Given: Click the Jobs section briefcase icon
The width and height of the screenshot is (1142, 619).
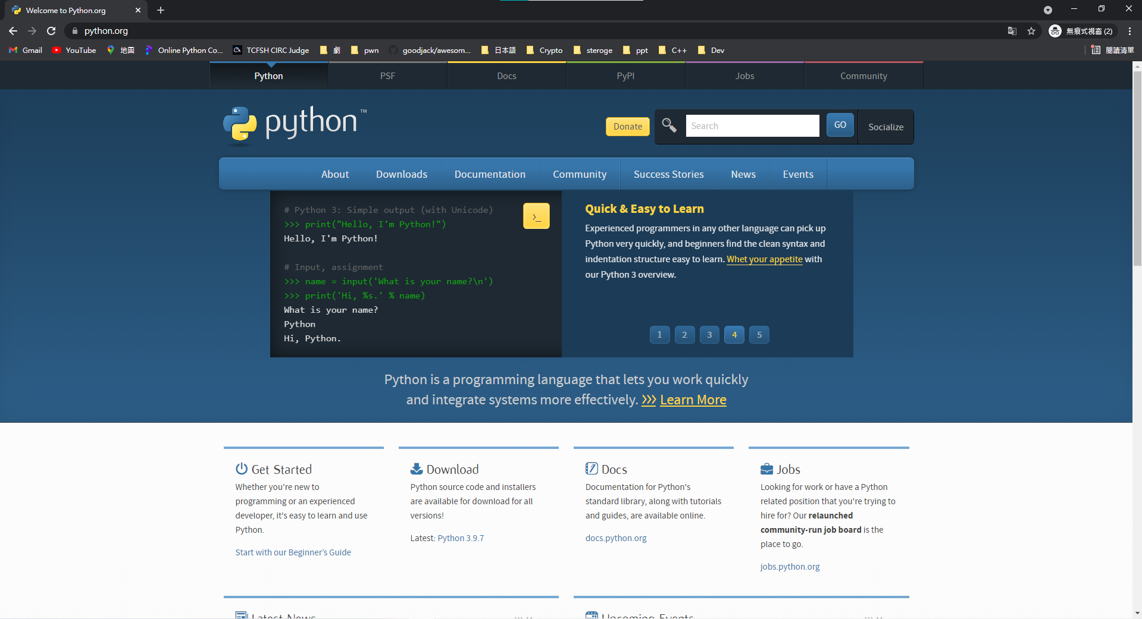Looking at the screenshot, I should [767, 469].
